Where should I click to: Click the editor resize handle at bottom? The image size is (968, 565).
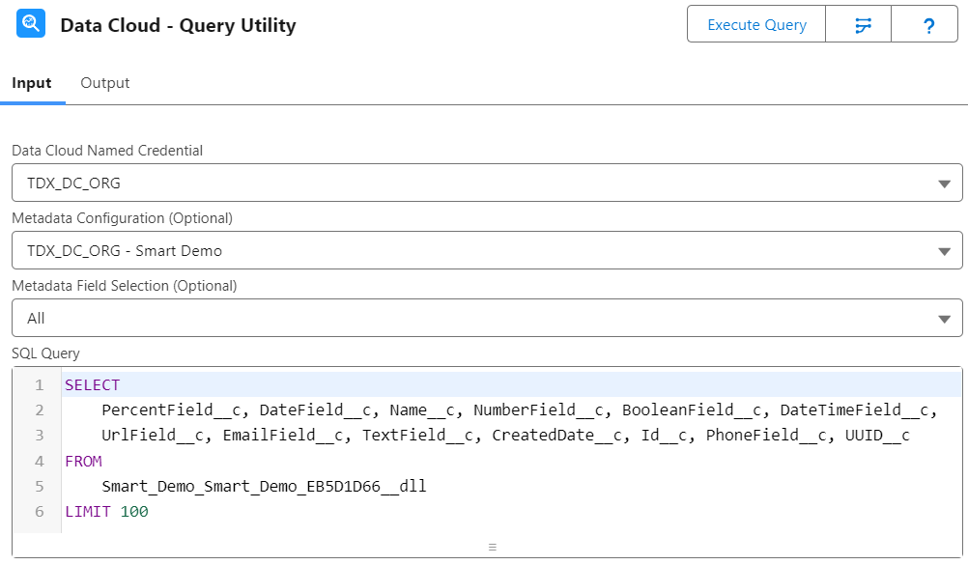point(492,547)
